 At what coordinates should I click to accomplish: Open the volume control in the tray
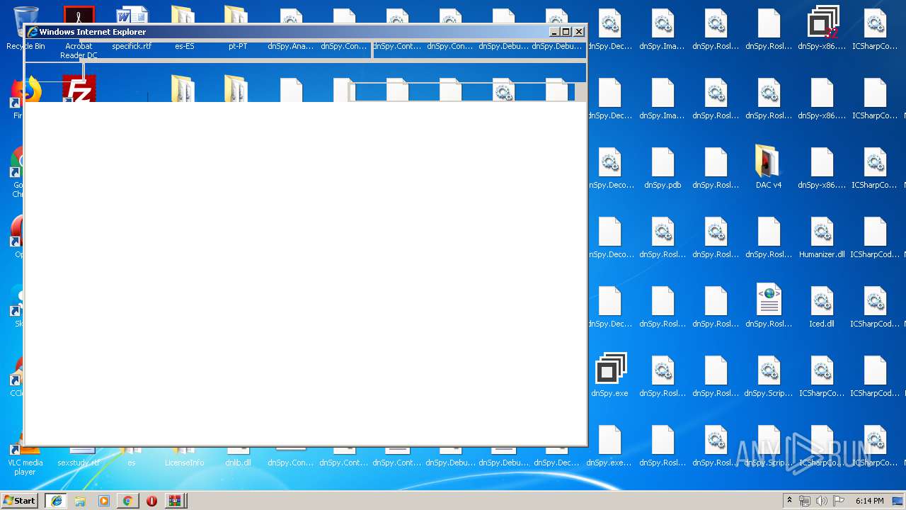coord(822,501)
